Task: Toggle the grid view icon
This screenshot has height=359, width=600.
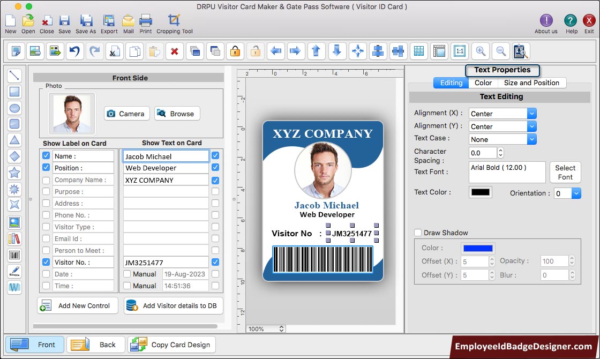Action: point(419,51)
